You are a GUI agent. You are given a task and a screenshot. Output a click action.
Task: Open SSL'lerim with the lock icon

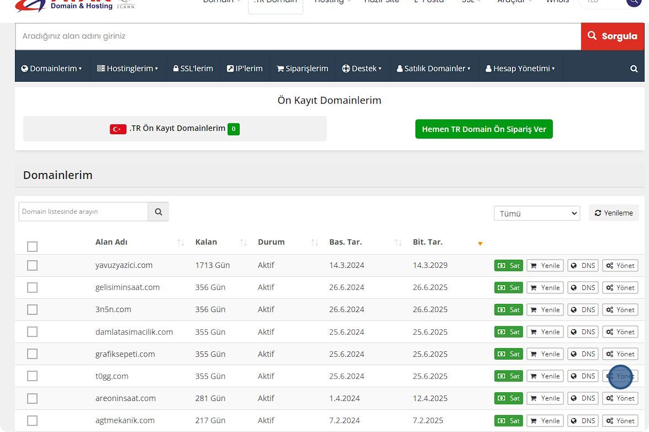(193, 69)
